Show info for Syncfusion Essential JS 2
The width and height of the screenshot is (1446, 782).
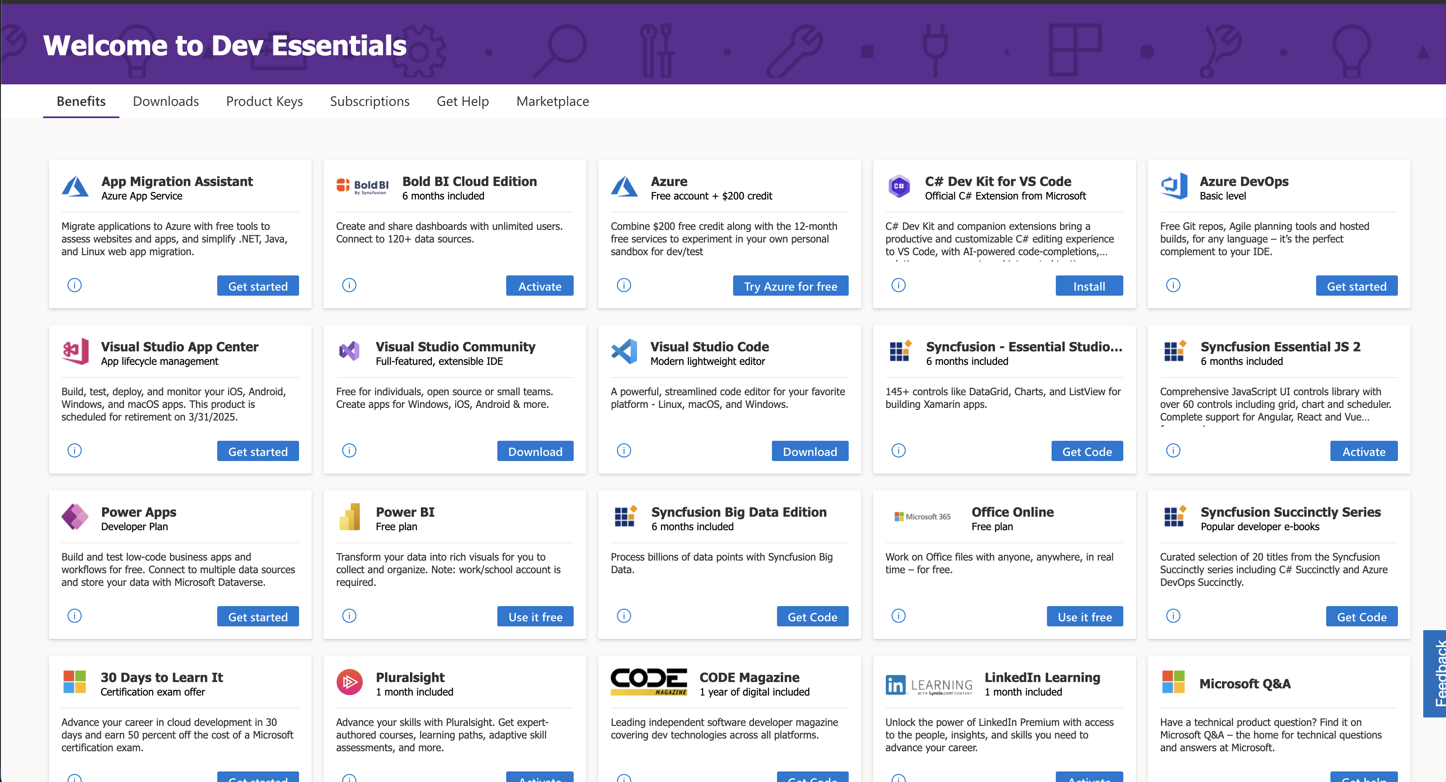click(x=1173, y=451)
